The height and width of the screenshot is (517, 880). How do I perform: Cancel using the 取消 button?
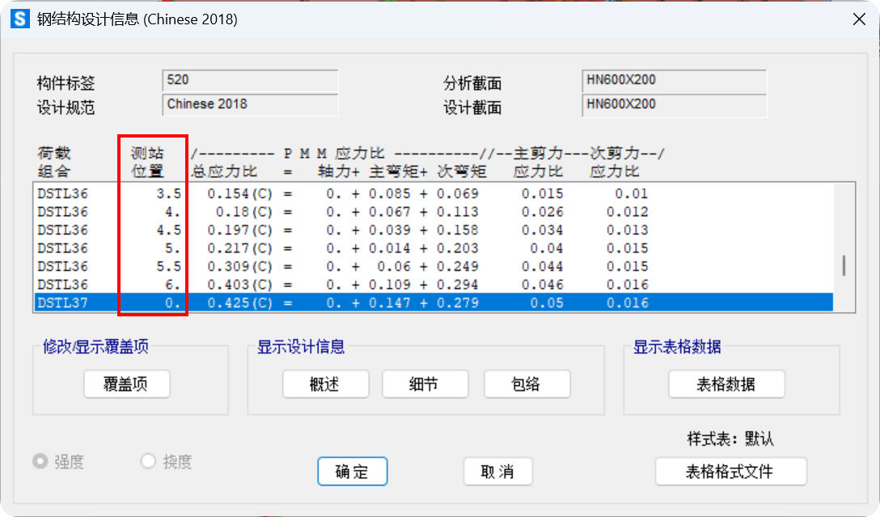pos(497,472)
